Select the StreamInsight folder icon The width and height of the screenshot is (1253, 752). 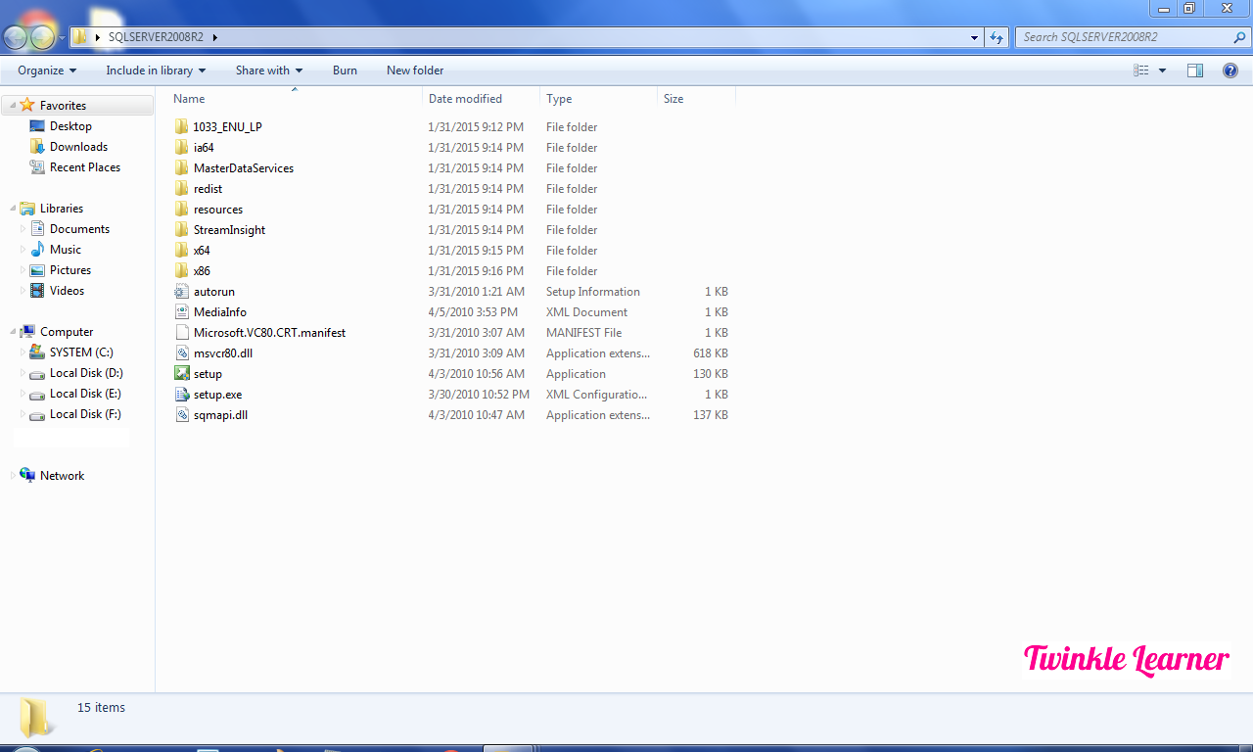click(x=181, y=230)
